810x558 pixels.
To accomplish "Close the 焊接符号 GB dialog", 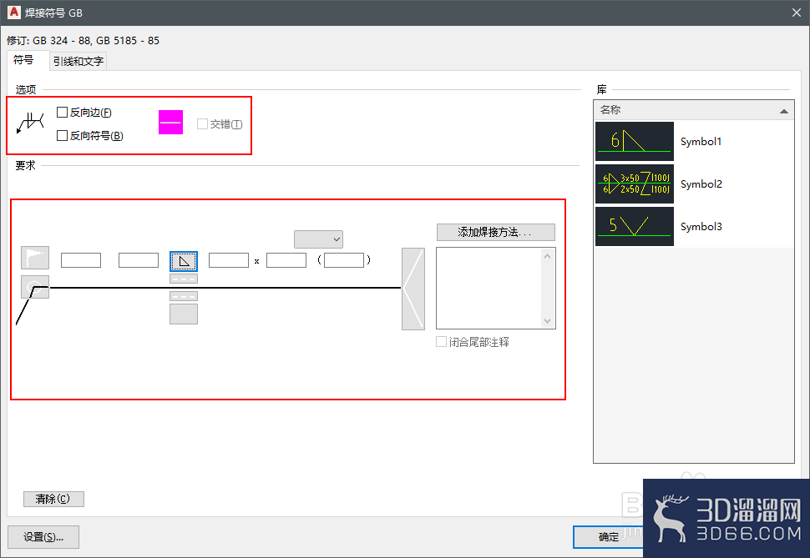I will click(797, 13).
